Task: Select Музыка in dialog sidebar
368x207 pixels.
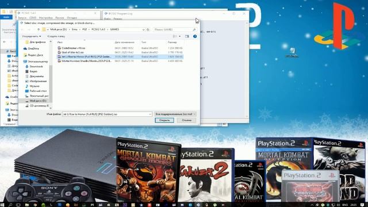Action: [x=32, y=86]
